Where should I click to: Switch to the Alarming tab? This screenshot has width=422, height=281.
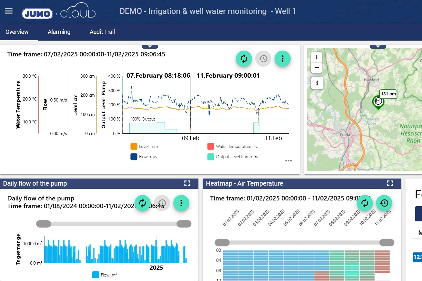[59, 32]
